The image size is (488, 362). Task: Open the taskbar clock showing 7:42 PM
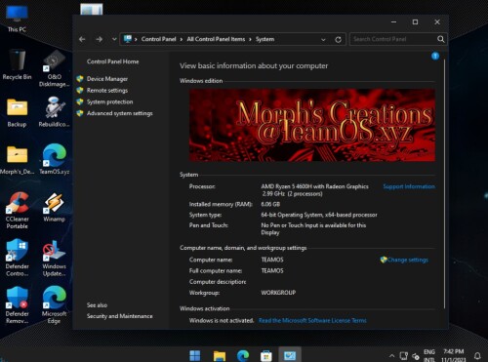[x=454, y=356]
